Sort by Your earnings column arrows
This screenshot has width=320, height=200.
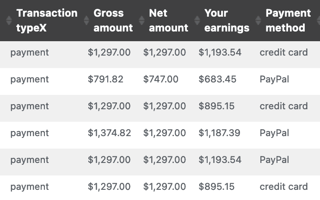(x=197, y=20)
